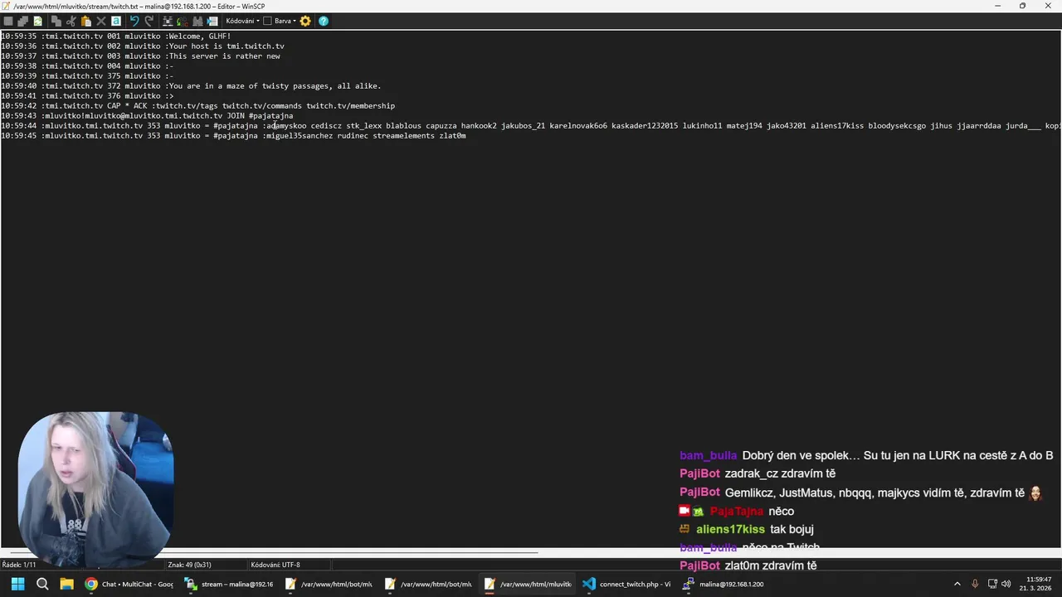The width and height of the screenshot is (1062, 597).
Task: Reload the file with the green refresh icon
Action: pos(37,21)
